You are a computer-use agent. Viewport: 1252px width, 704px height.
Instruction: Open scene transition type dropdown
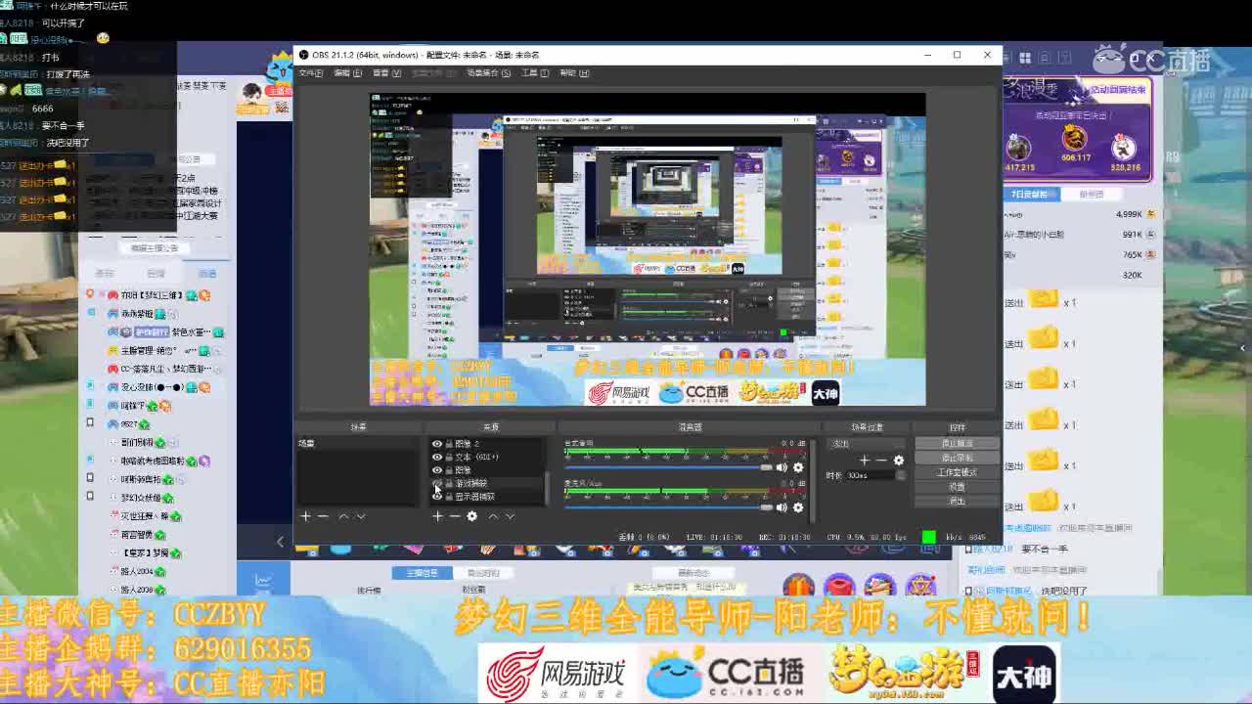[x=866, y=444]
